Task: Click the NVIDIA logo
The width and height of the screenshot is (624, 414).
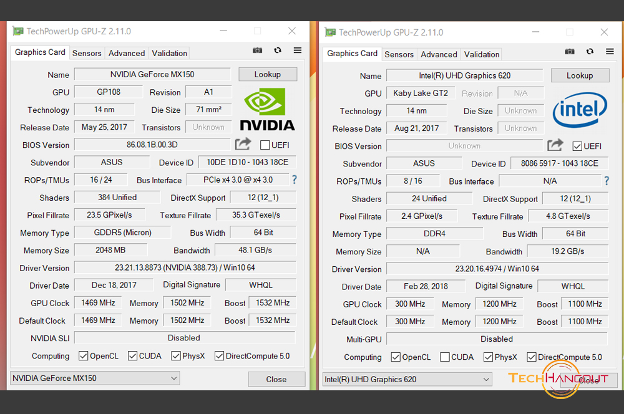Action: (x=267, y=110)
